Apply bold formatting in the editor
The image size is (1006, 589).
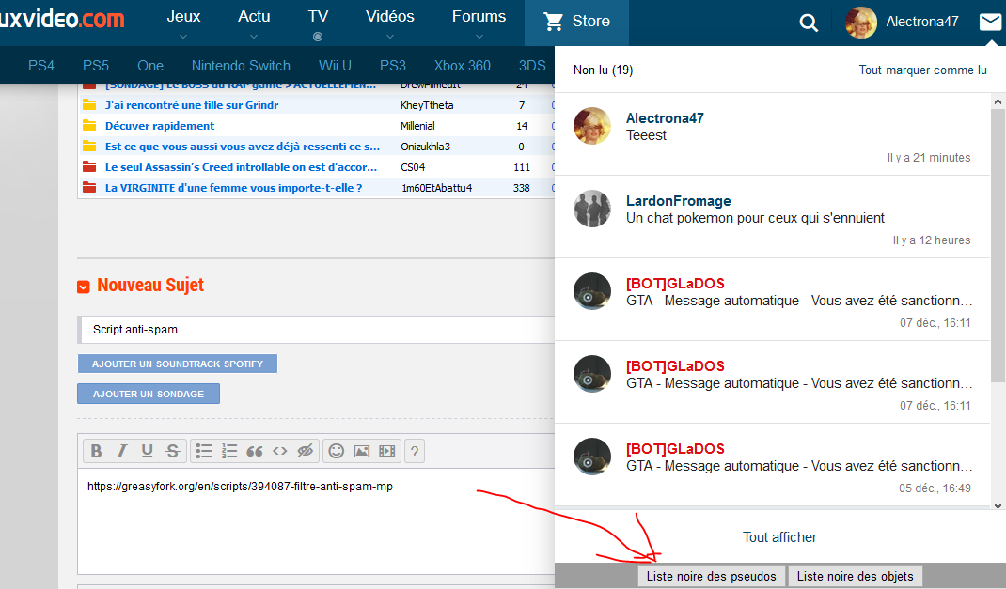coord(96,452)
